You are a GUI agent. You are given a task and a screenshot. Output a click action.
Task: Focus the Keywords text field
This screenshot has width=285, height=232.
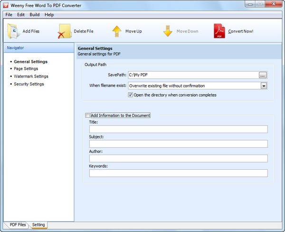point(178,173)
